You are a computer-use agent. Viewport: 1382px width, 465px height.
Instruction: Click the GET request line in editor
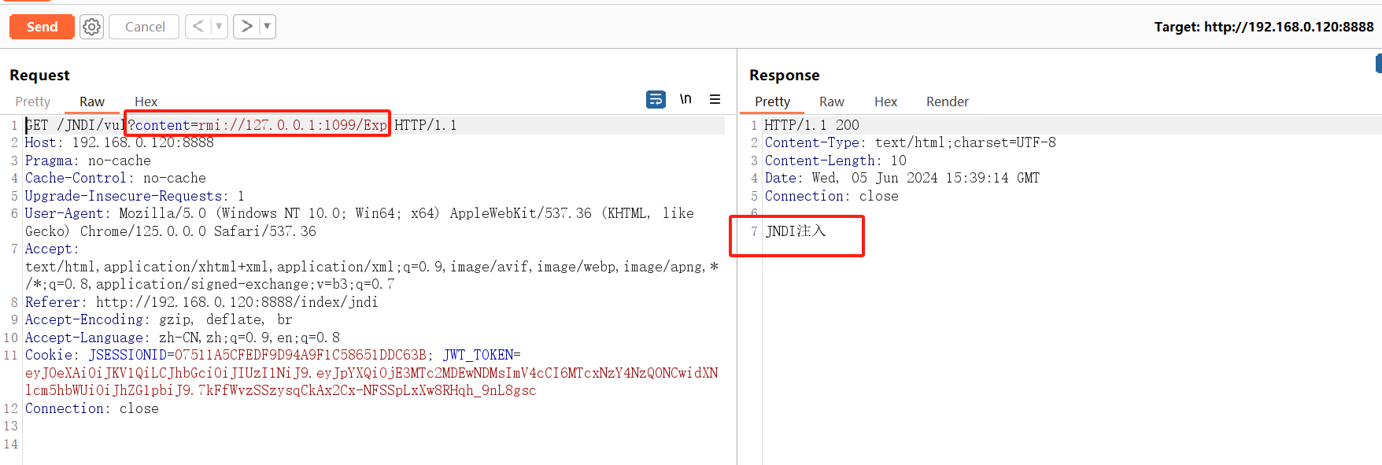(x=241, y=125)
